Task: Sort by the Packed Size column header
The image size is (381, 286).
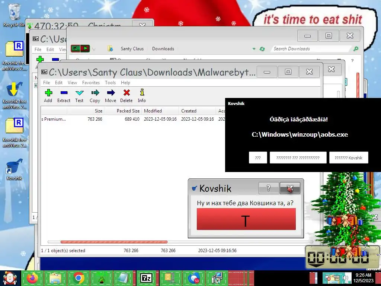Action: (x=123, y=111)
